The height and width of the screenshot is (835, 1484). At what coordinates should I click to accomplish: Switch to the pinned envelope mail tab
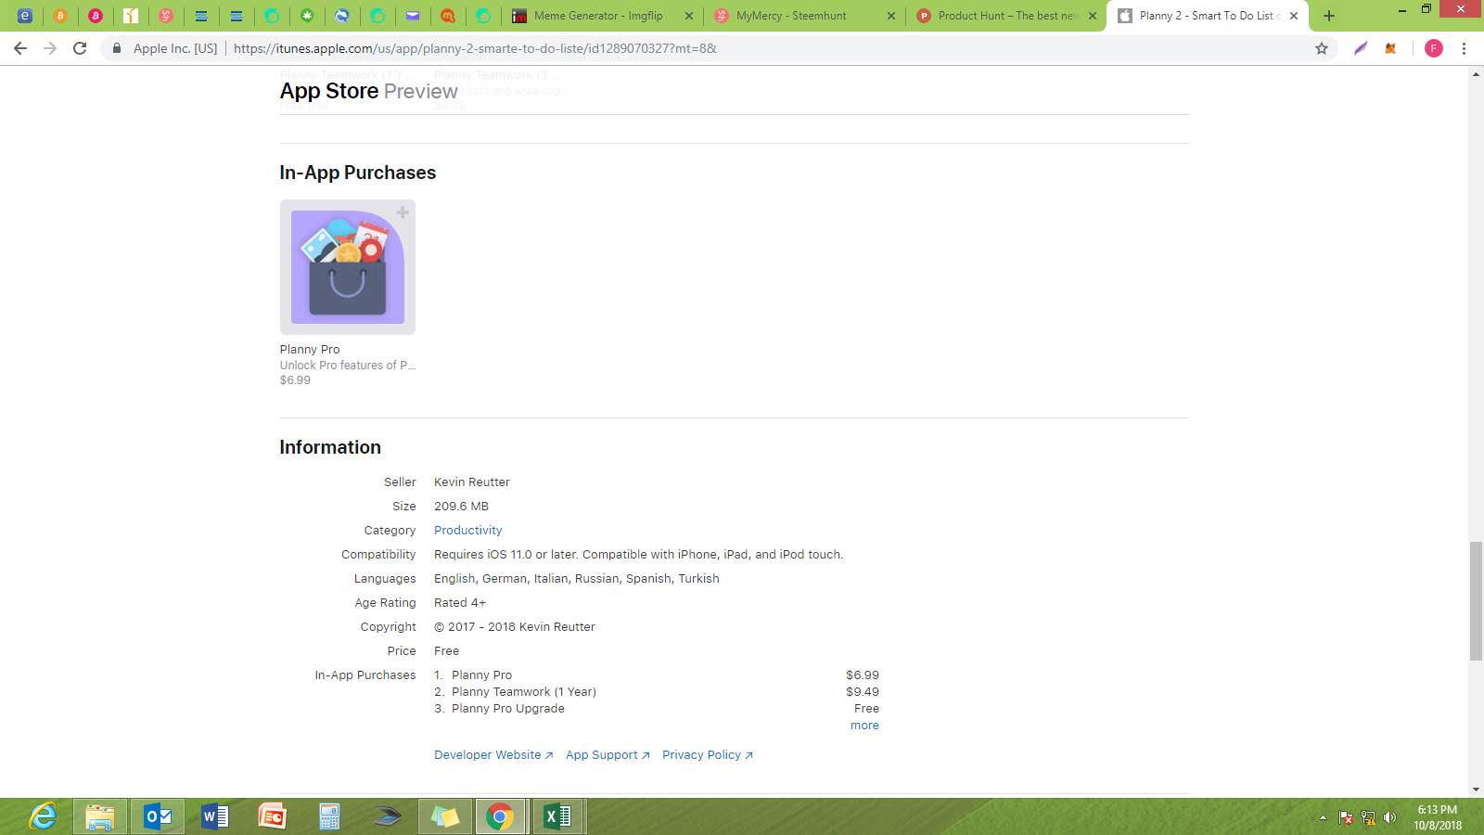(413, 16)
